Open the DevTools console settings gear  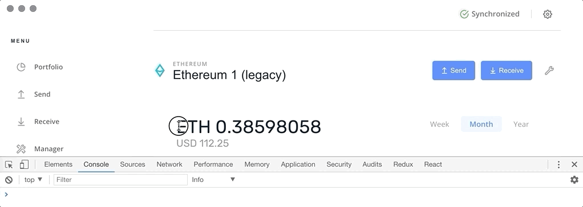click(574, 180)
